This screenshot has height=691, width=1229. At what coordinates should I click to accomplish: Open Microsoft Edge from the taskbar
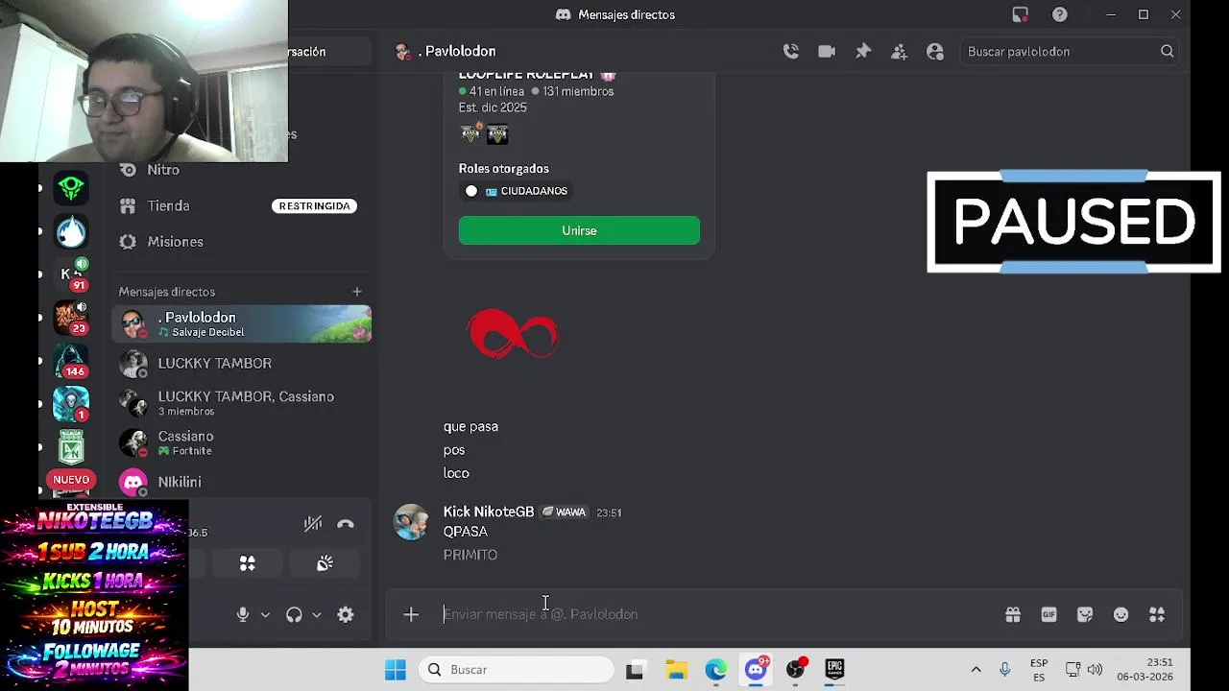715,670
